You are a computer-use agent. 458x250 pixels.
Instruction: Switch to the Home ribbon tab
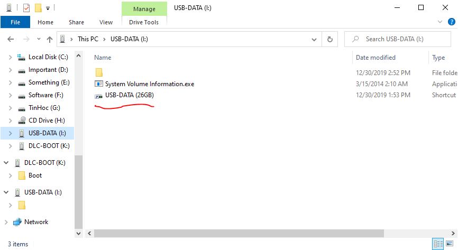coord(45,22)
